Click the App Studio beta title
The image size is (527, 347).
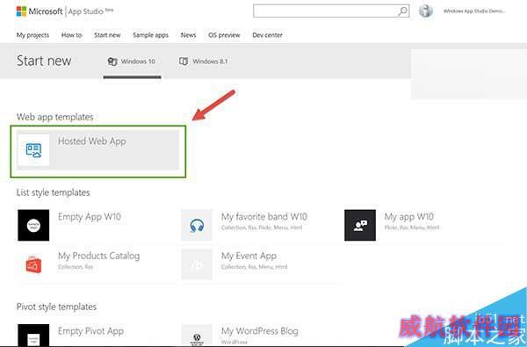pos(90,11)
